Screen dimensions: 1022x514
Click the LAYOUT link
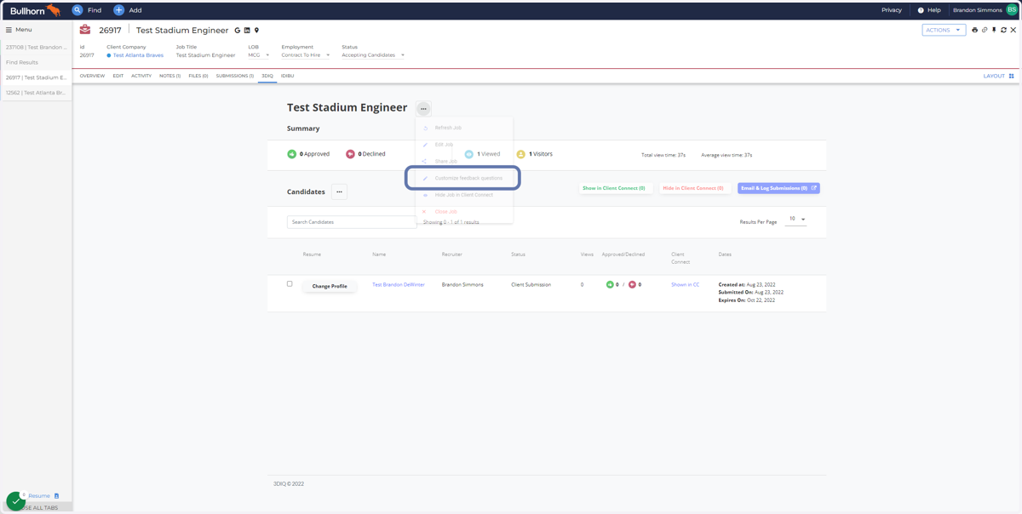tap(994, 76)
